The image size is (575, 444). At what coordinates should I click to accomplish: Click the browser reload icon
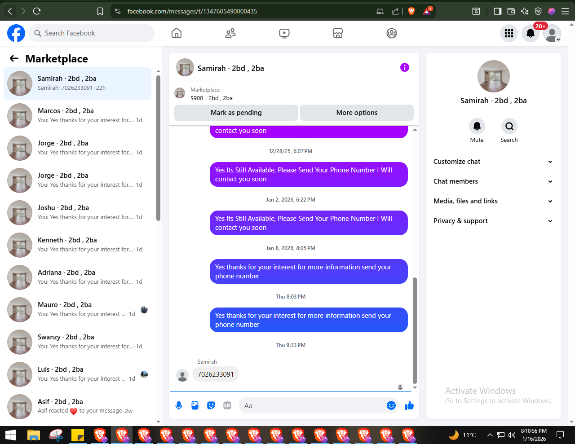click(37, 11)
